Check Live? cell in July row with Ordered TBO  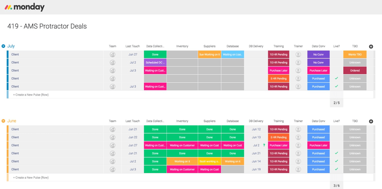click(x=336, y=71)
